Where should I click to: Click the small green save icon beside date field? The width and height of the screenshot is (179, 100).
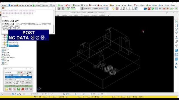pos(19,72)
